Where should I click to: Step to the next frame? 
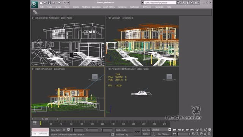point(187,130)
